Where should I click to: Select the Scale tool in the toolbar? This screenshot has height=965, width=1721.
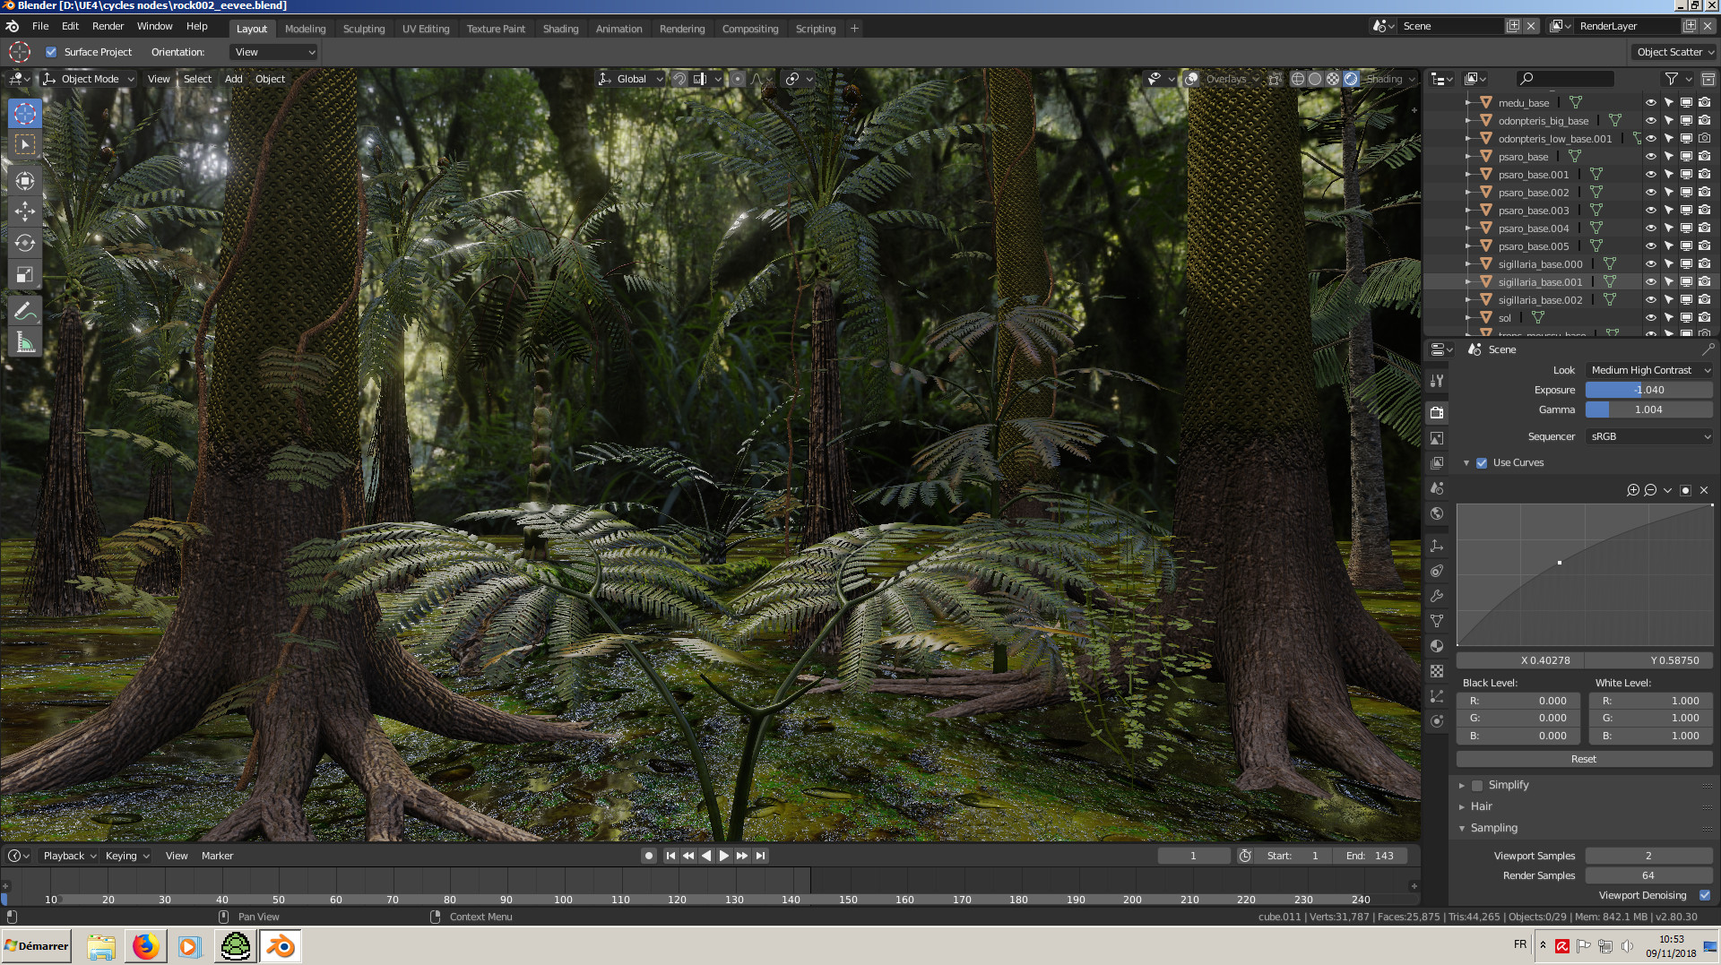25,274
